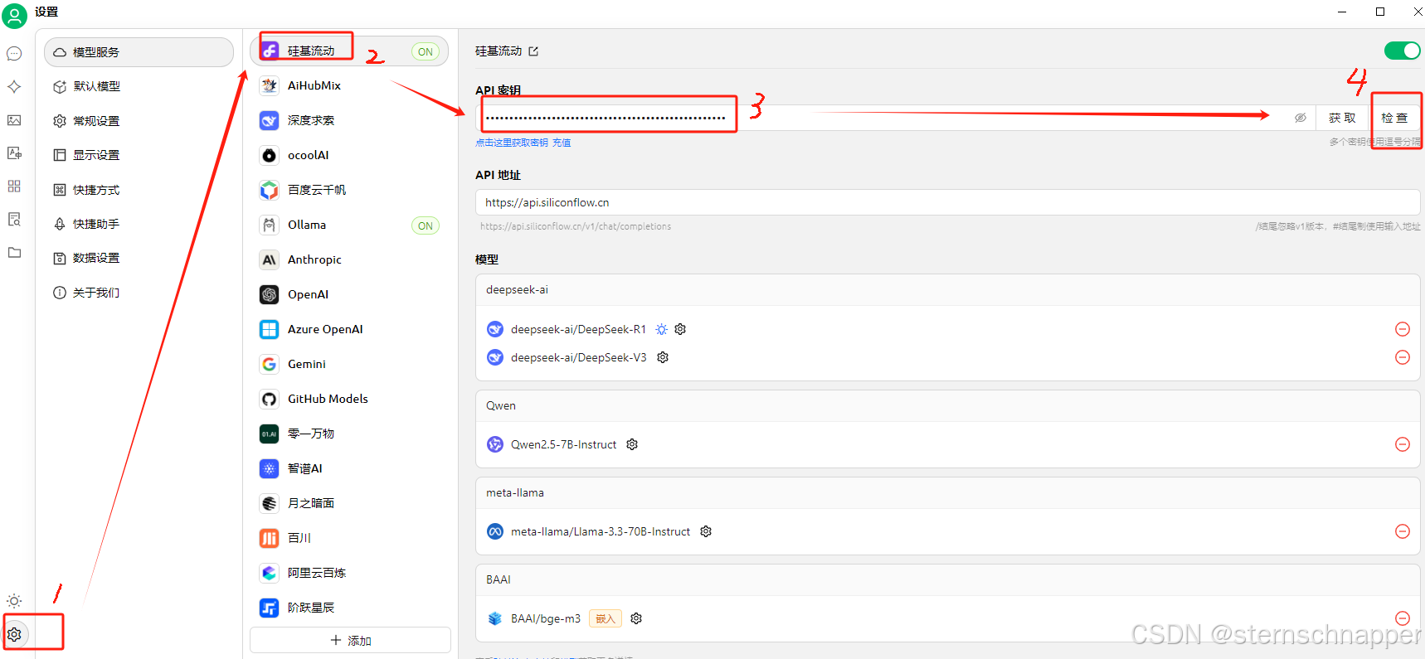Select the 智谱AI provider
The image size is (1425, 659).
[349, 468]
